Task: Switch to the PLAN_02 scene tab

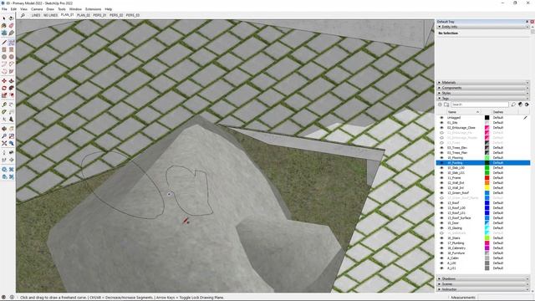Action: pyautogui.click(x=84, y=15)
